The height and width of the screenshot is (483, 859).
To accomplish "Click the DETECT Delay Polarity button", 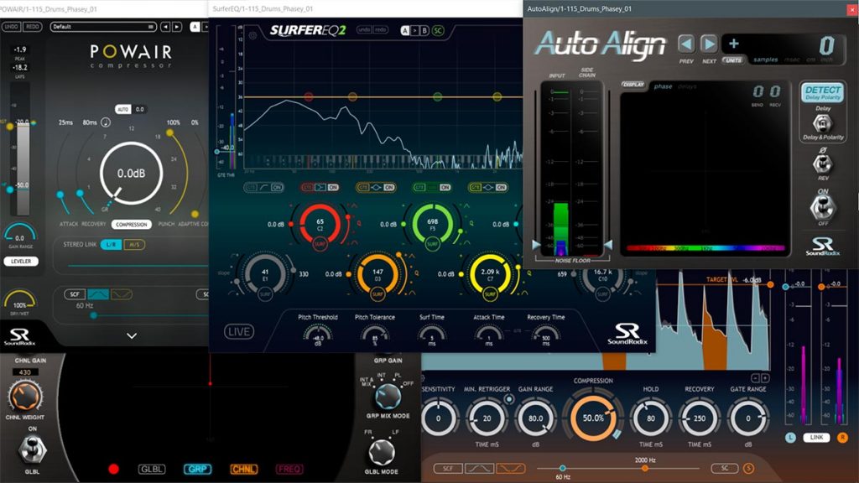I will click(x=822, y=92).
